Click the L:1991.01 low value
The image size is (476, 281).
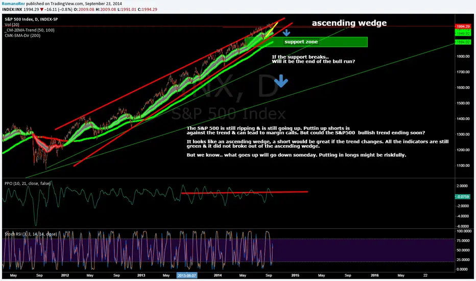tap(127, 9)
